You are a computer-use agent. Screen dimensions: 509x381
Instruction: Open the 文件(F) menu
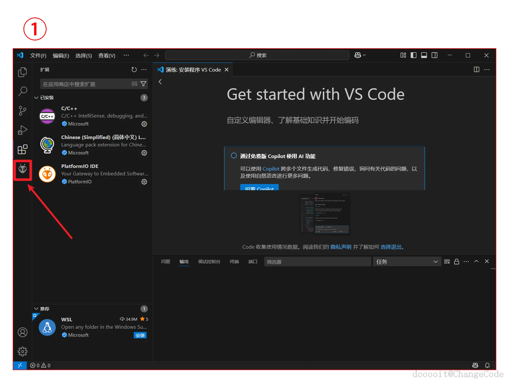pyautogui.click(x=38, y=55)
